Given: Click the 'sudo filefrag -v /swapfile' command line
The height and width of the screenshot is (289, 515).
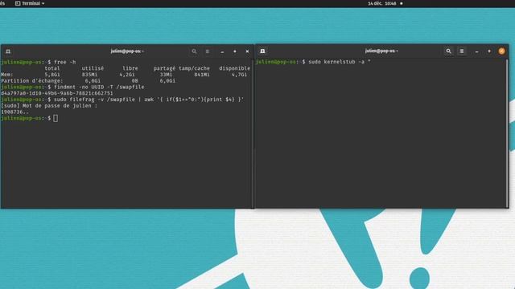Looking at the screenshot, I should pos(149,100).
